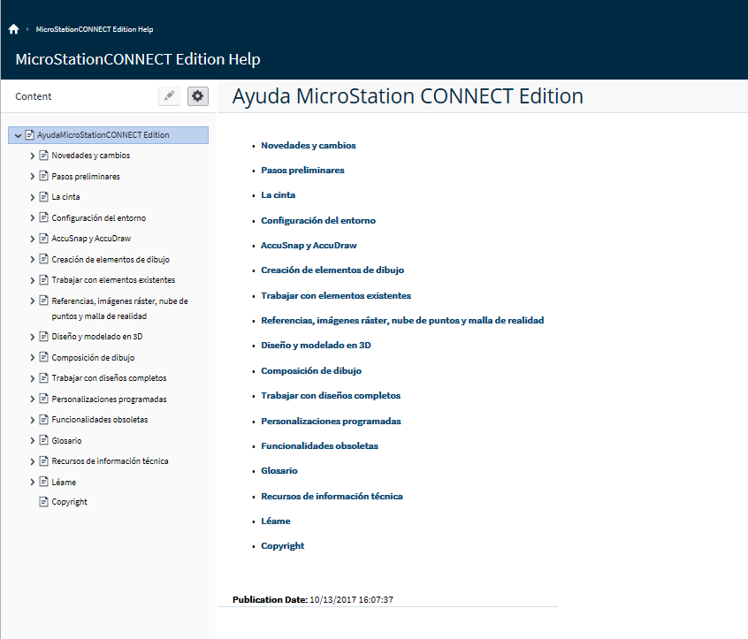Open the AccuSnap y AccuDraw content link

coord(309,246)
